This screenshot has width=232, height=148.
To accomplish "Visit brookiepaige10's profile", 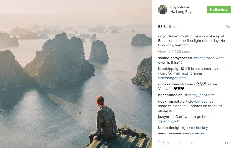I will (x=171, y=69).
